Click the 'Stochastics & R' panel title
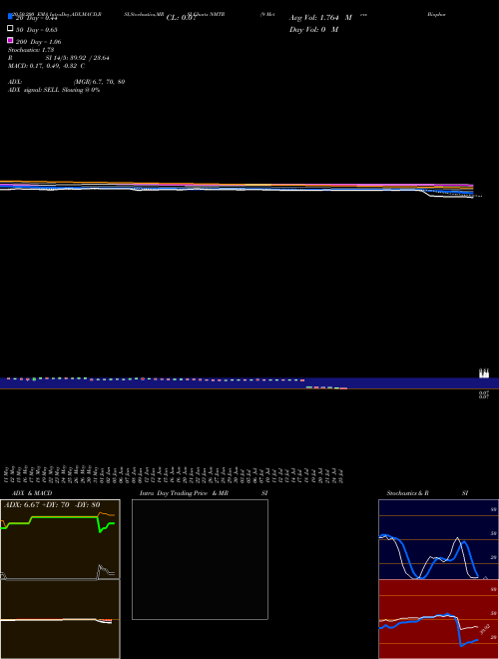The image size is (499, 659). [407, 493]
